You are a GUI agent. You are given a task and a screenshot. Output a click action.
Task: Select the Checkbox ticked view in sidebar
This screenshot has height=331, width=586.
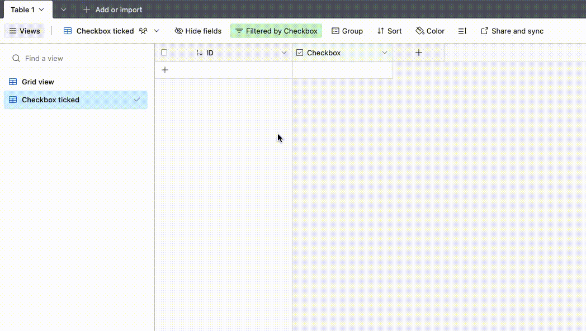point(76,100)
